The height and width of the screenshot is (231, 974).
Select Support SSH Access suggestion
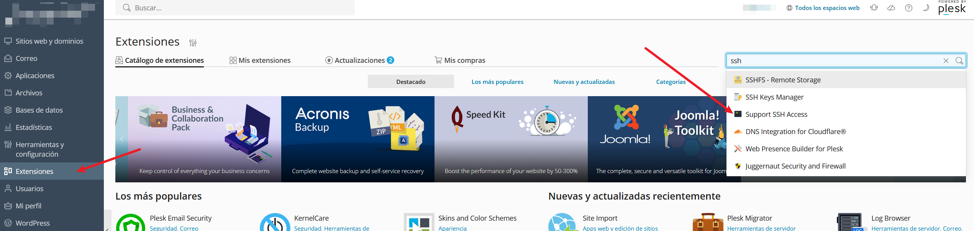click(776, 114)
